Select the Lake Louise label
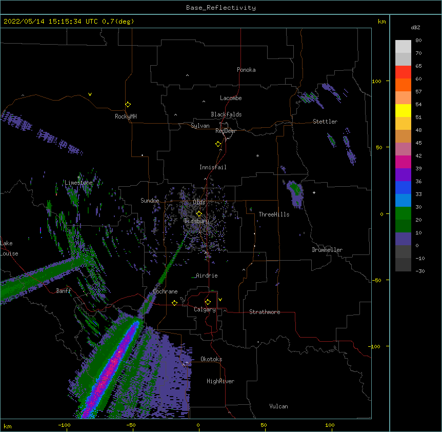442x432 pixels. tap(9, 248)
